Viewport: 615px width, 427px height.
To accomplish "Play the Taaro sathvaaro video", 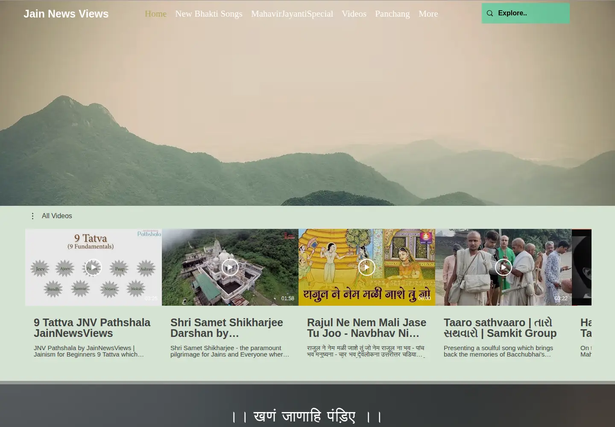I will coord(504,267).
